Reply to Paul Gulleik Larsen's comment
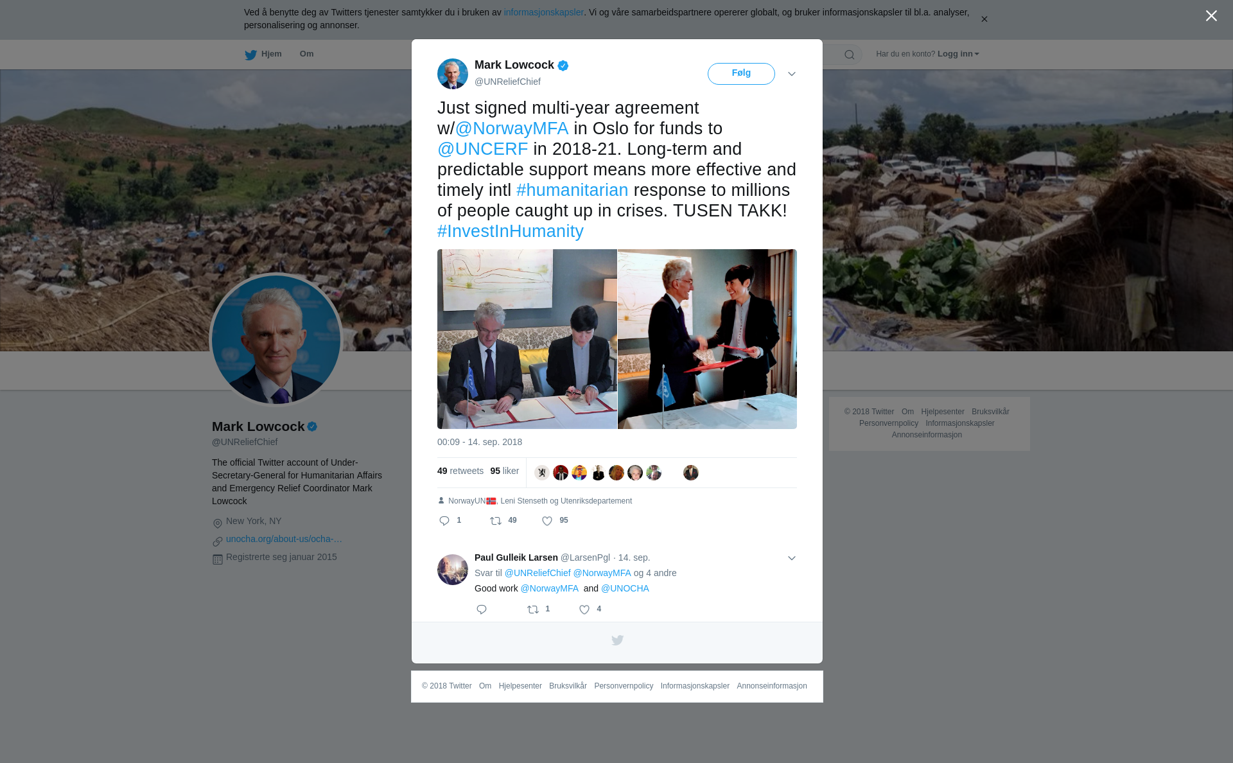 click(x=482, y=610)
